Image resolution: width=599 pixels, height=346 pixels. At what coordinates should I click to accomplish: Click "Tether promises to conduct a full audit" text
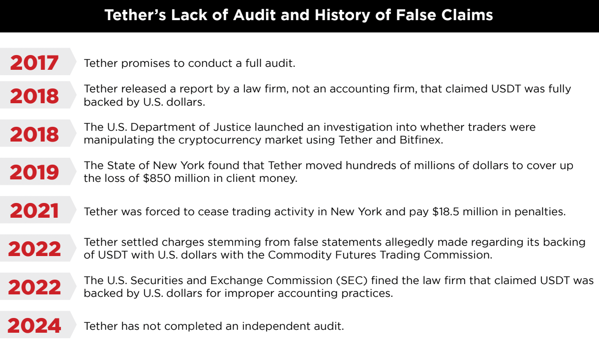[x=189, y=63]
